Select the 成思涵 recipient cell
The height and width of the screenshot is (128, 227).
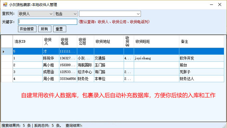tap(51, 72)
